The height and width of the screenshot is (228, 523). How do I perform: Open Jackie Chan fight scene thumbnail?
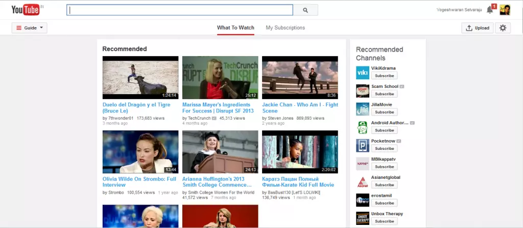tap(300, 77)
